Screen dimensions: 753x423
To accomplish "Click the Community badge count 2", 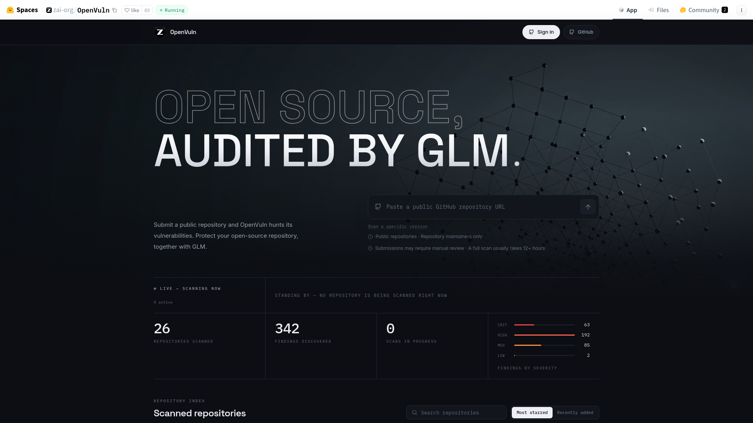I will click(x=725, y=10).
